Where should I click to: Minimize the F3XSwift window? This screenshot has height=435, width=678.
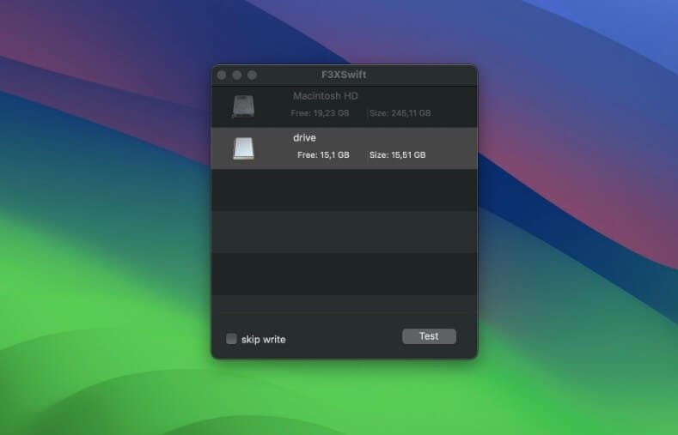237,76
